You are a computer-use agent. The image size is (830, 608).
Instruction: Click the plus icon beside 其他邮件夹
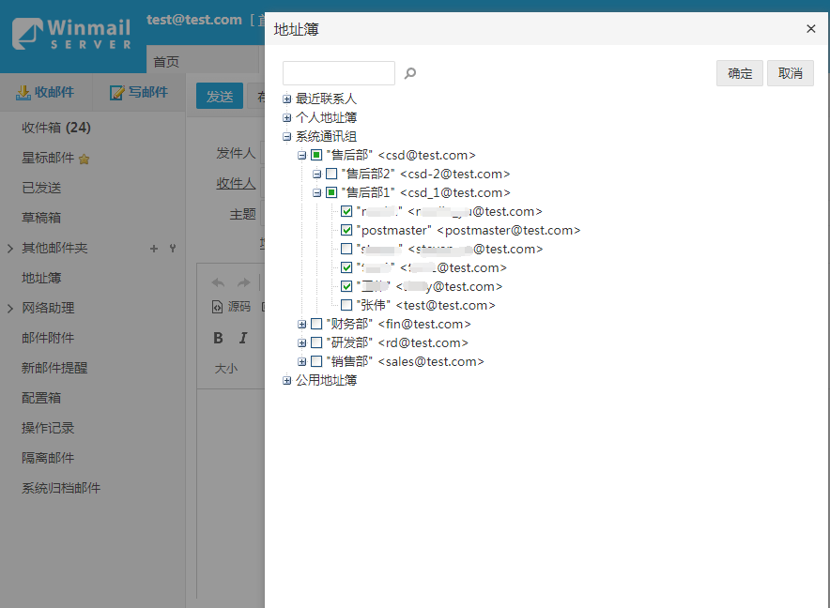154,249
